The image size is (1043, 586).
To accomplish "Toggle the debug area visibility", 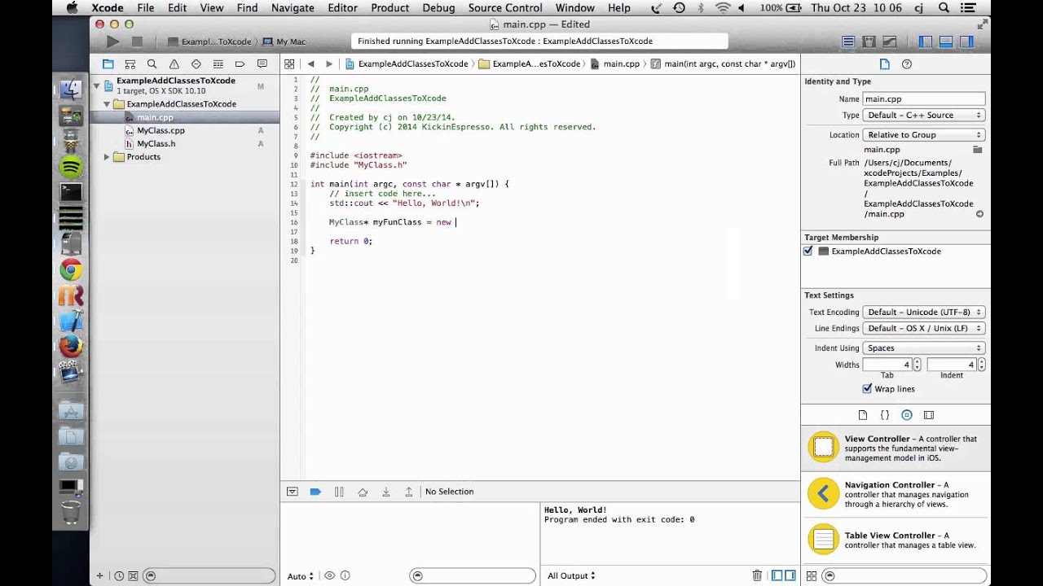I will tap(946, 42).
